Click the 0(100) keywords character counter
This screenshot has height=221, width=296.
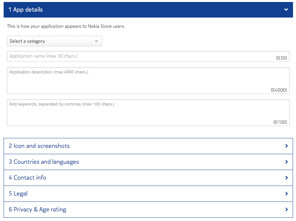click(280, 122)
